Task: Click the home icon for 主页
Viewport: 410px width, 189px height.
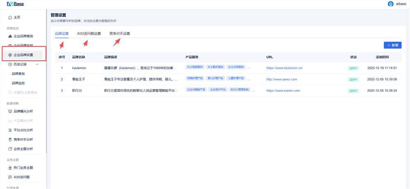Action: (10, 18)
